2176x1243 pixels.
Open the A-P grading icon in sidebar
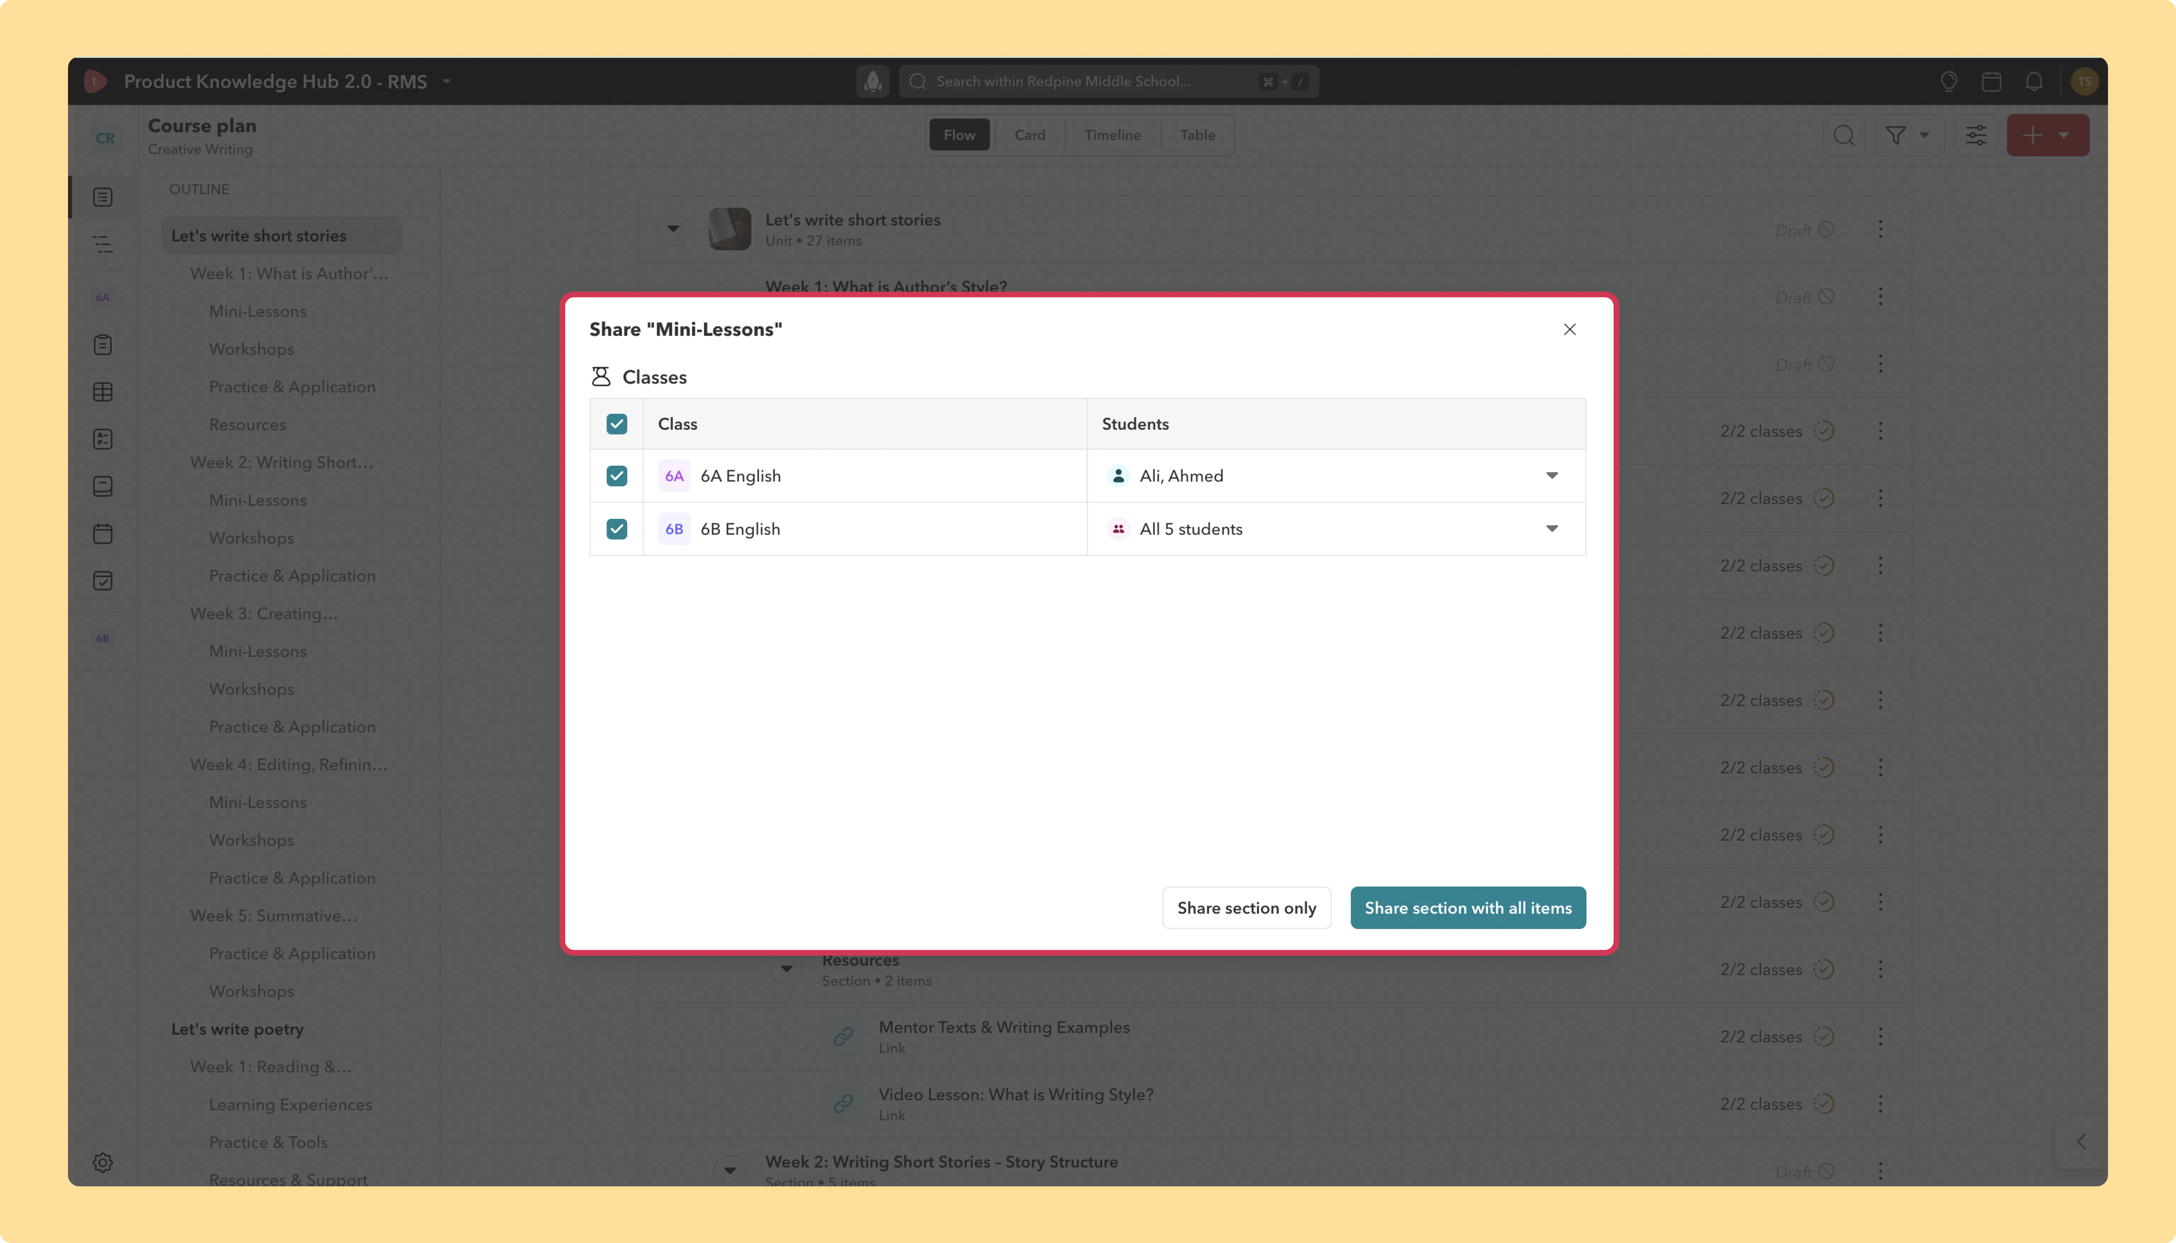pos(102,439)
